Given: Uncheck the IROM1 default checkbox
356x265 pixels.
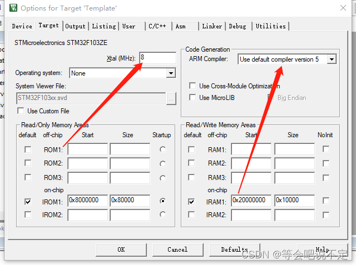Looking at the screenshot, I should click(28, 202).
